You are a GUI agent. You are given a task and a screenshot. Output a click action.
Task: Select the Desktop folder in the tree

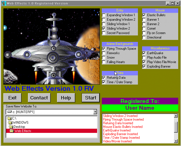[x=17, y=127]
